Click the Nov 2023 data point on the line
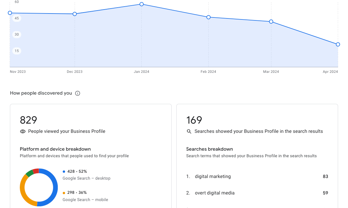 [x=10, y=13]
